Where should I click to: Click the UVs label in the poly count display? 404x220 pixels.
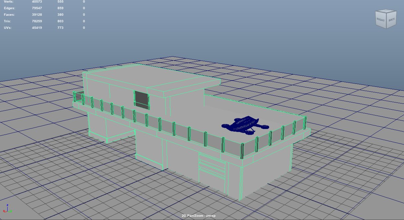point(8,28)
